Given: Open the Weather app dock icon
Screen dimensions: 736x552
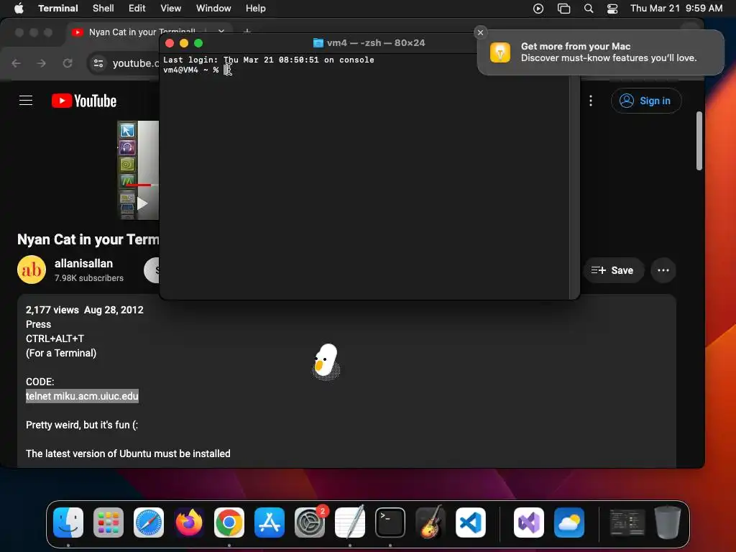Looking at the screenshot, I should coord(569,523).
